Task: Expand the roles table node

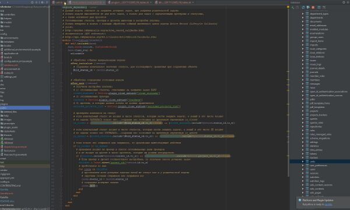Action: tap(303, 130)
